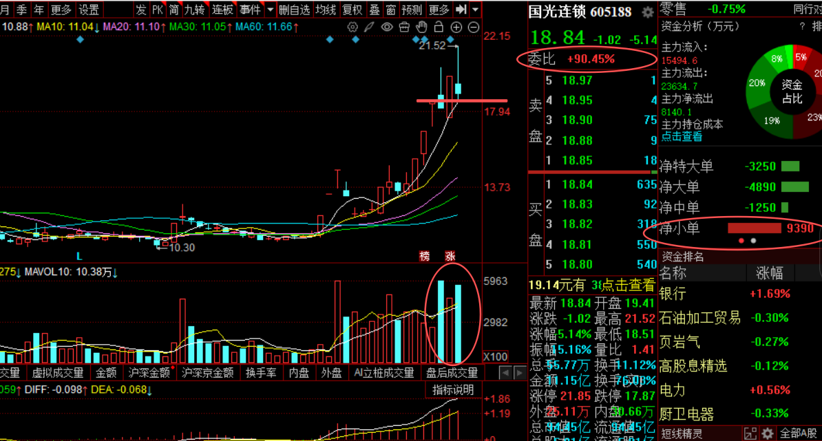
Task: Open PK comparison tool
Action: click(x=157, y=10)
